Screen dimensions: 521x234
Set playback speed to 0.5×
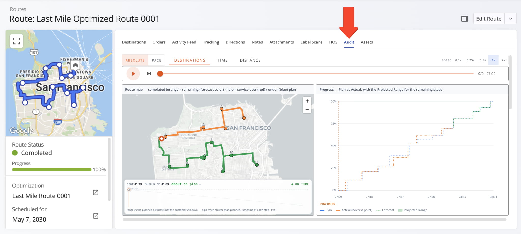pos(483,60)
